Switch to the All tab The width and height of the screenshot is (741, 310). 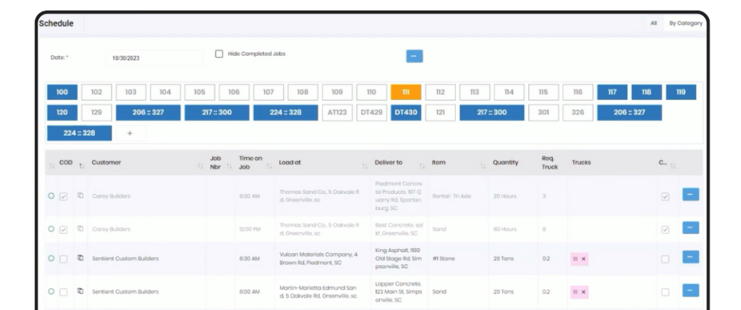tap(653, 23)
